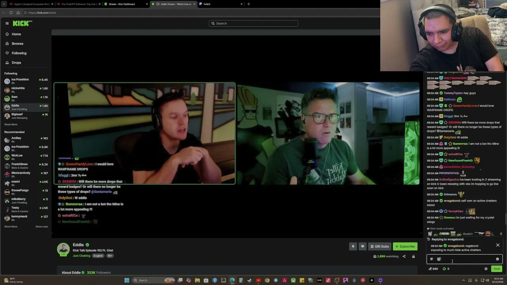507x285 pixels.
Task: Open the Following page in sidebar
Action: pos(19,53)
